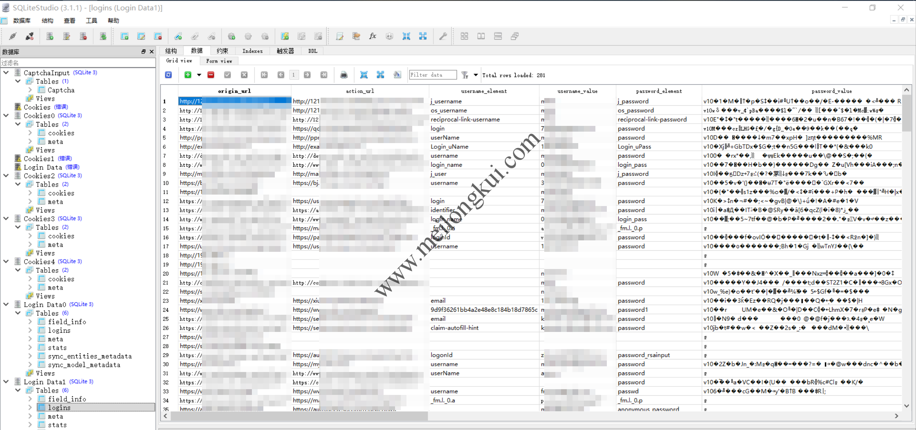
Task: Collapse the CaptchaInput database node
Action: tap(6, 72)
